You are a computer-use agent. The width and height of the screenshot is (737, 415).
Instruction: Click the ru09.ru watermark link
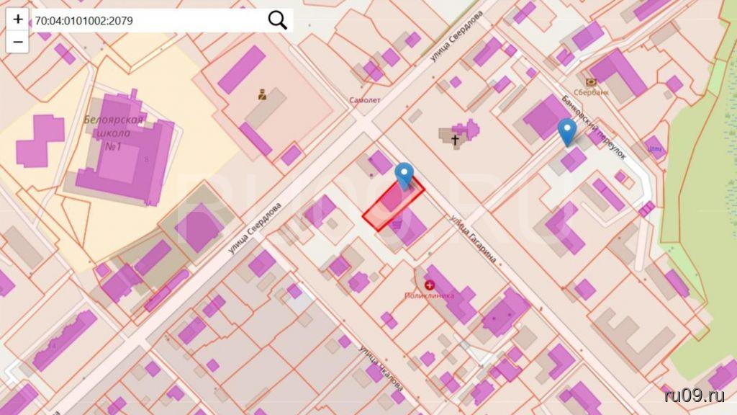(x=695, y=395)
